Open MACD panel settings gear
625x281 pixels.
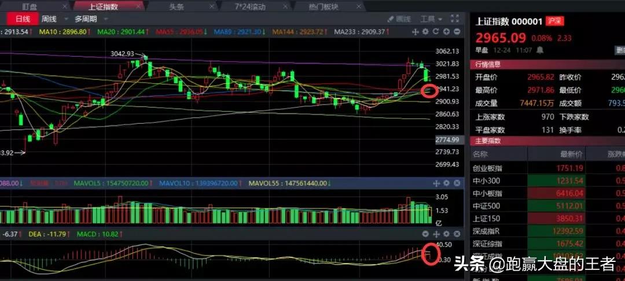click(446, 234)
